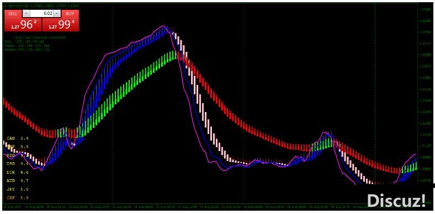Click the red BUY button
Image resolution: width=435 pixels, height=214 pixels.
click(70, 13)
